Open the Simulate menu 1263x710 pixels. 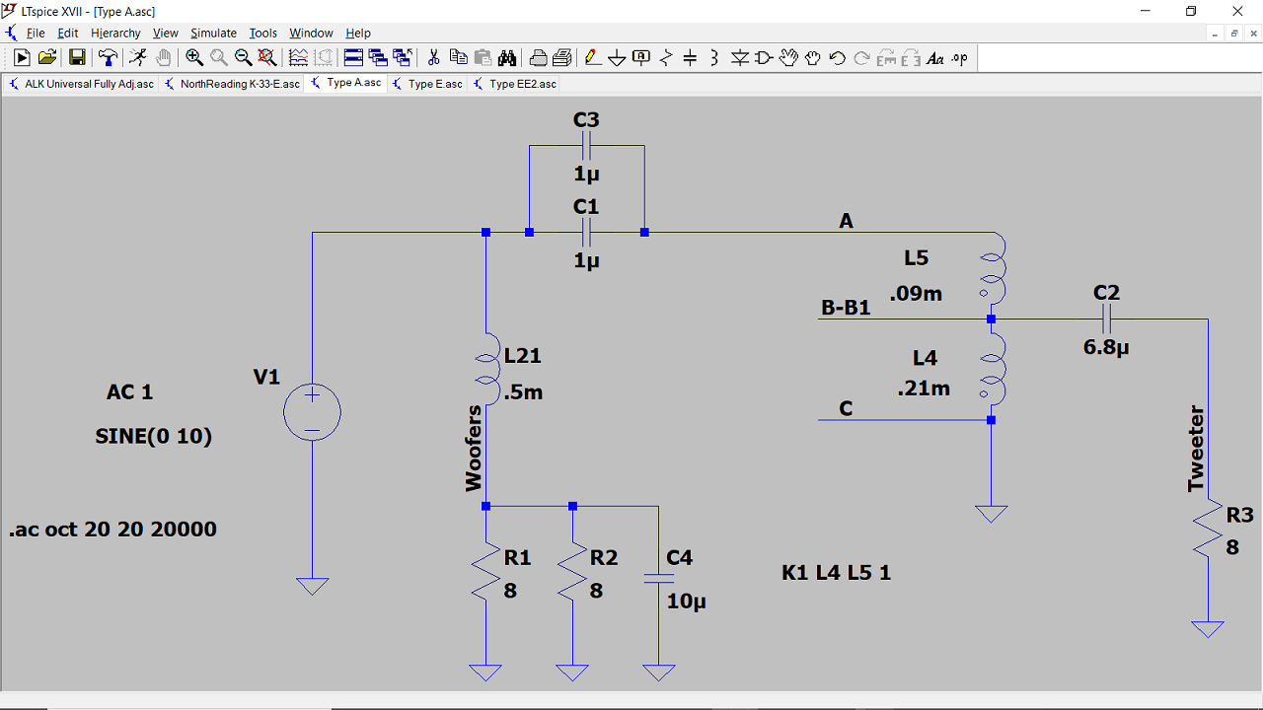click(x=213, y=33)
